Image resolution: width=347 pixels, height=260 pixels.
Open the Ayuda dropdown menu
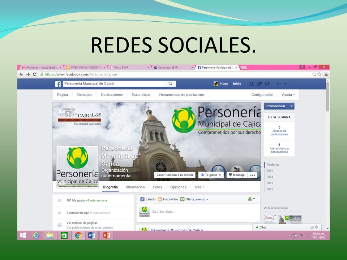pyautogui.click(x=288, y=95)
